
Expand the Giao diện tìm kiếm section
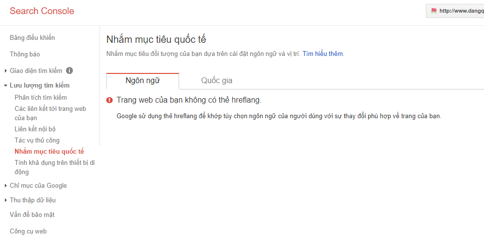click(x=5, y=71)
